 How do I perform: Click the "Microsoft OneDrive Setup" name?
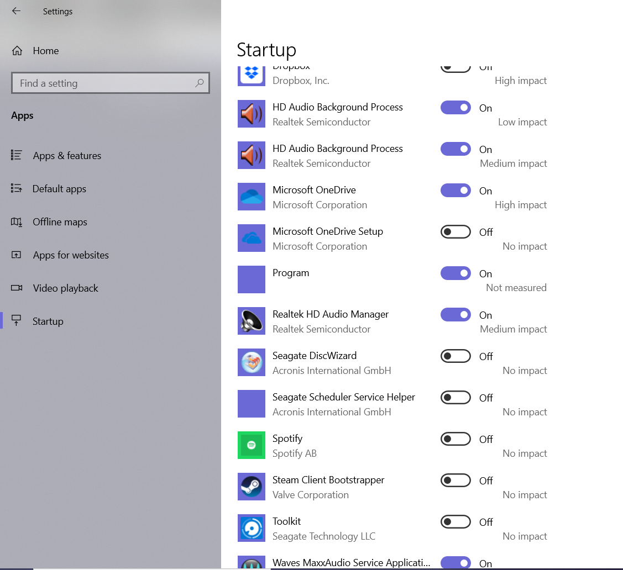click(x=328, y=231)
